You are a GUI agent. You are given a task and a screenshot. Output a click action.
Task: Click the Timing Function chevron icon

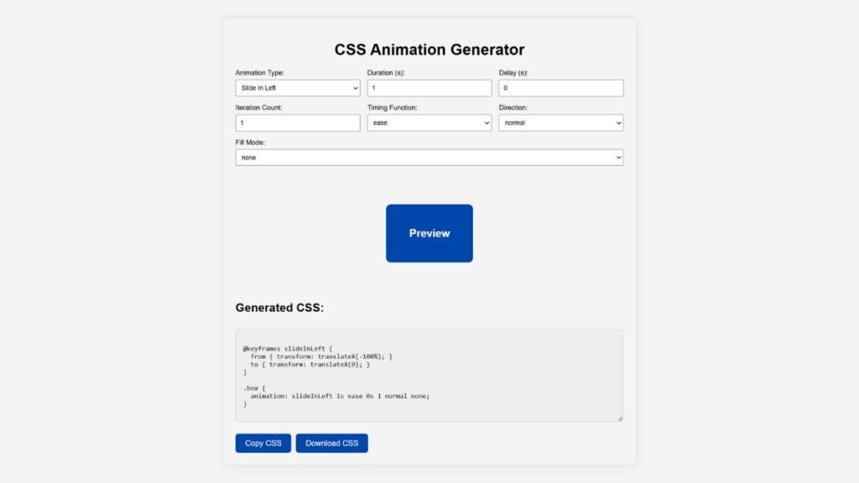coord(487,122)
